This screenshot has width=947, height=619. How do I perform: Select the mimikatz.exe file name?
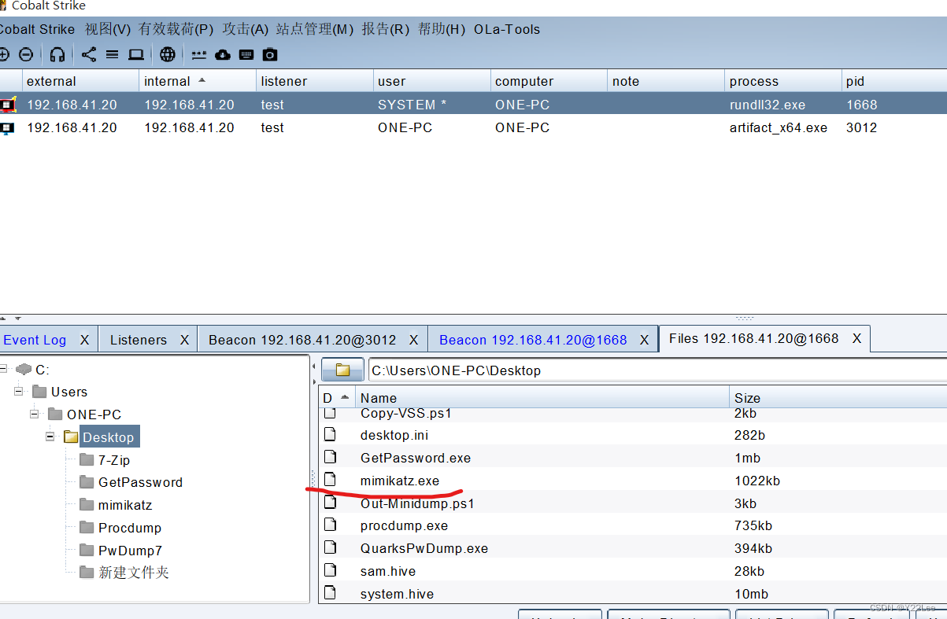(400, 481)
